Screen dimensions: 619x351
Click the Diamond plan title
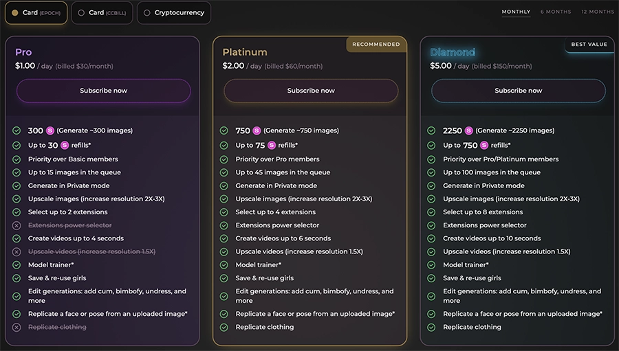pos(453,52)
